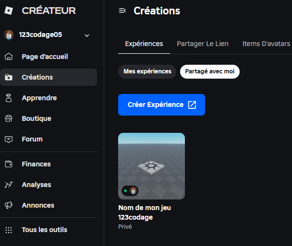The height and width of the screenshot is (246, 292).
Task: Click the Tous les outils grid icon
Action: pos(9,230)
